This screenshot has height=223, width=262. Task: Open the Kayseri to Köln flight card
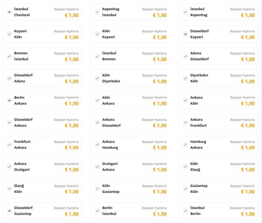tap(43, 34)
